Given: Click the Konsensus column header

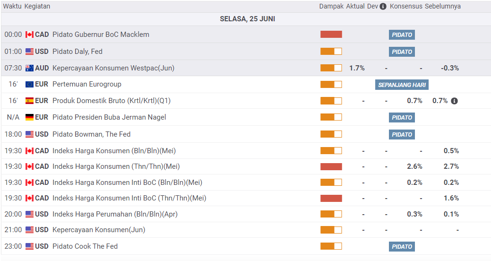Looking at the screenshot, I should tap(406, 7).
